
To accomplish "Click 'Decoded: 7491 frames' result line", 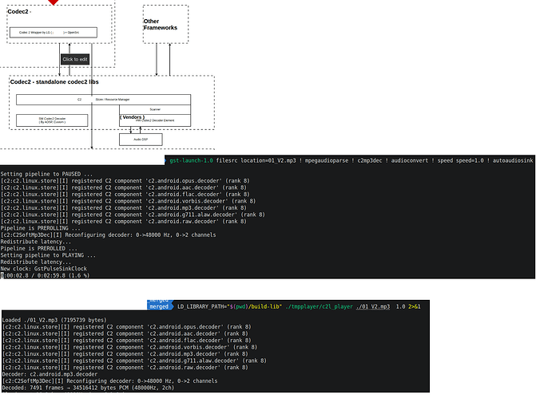I will pos(88,388).
